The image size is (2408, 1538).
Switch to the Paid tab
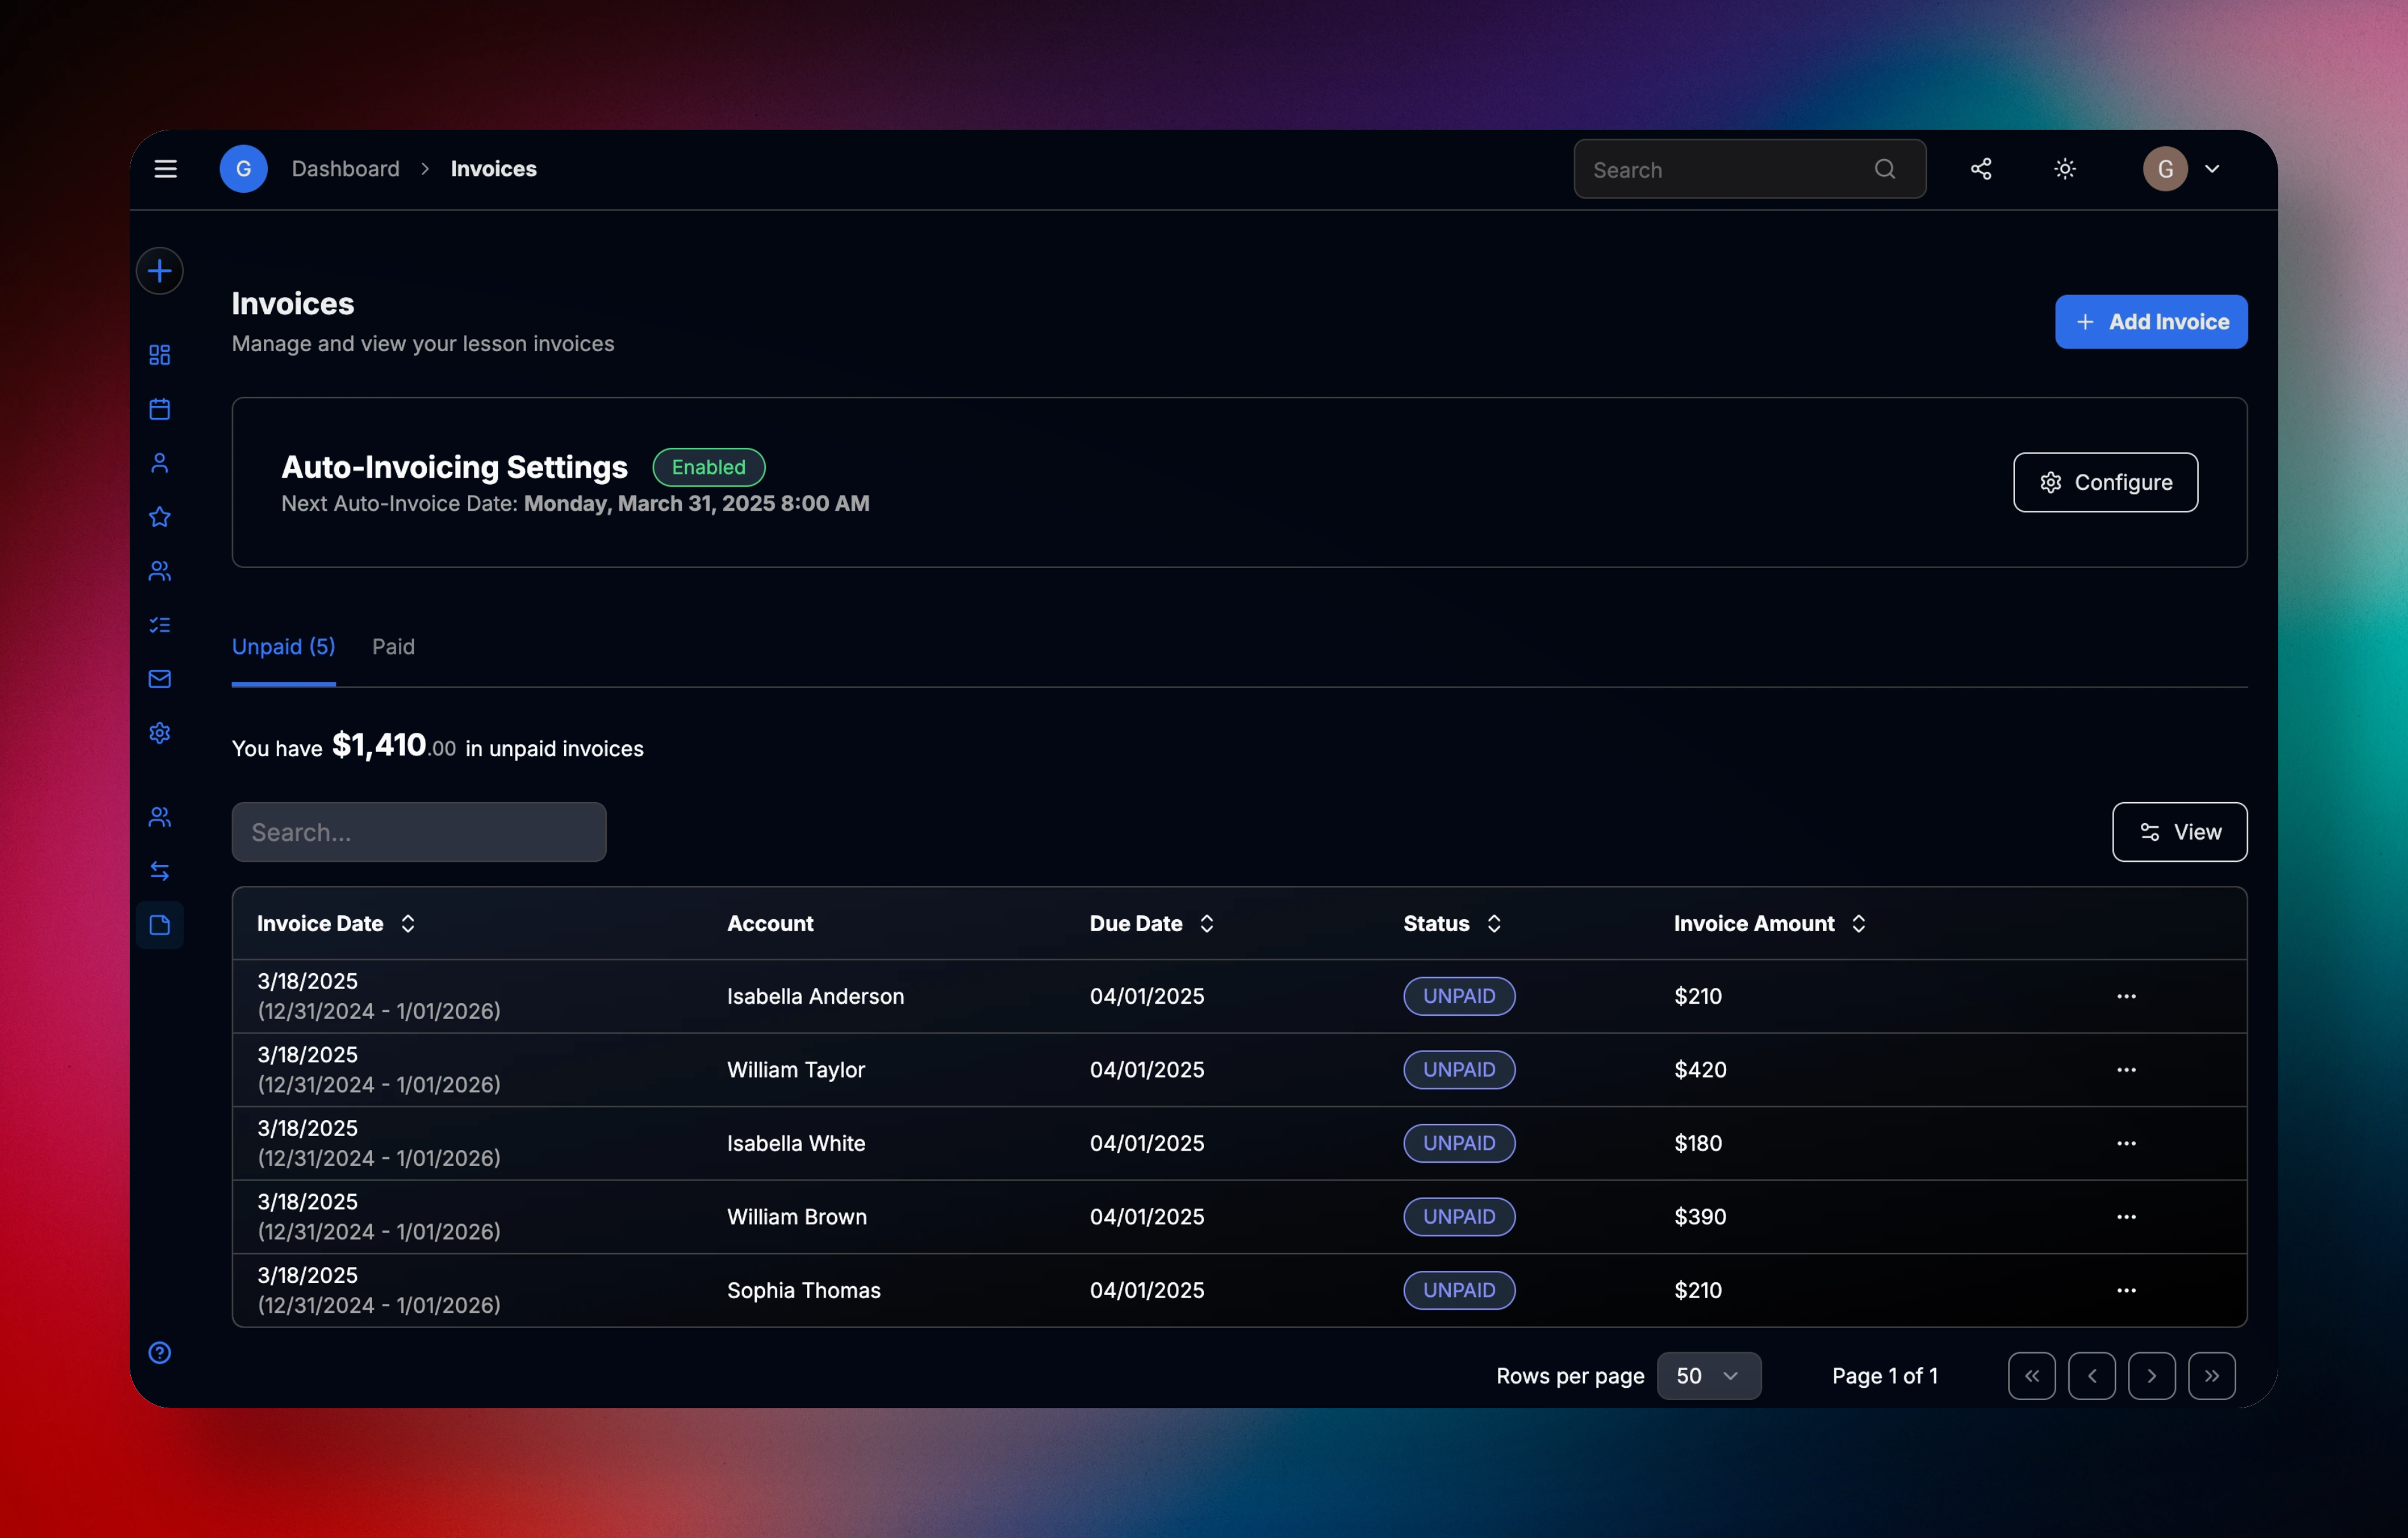click(x=394, y=647)
